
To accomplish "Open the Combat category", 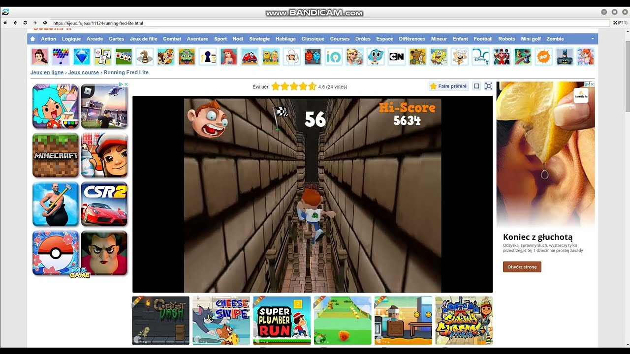I will (172, 39).
